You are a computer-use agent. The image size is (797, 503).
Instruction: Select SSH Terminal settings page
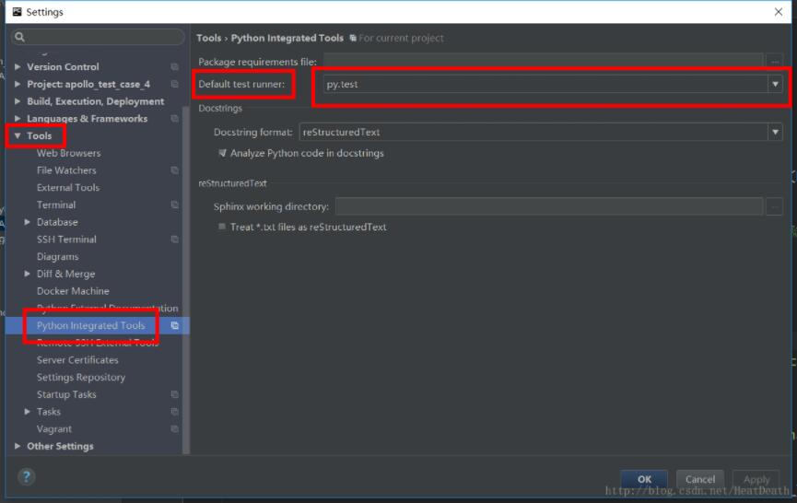66,240
